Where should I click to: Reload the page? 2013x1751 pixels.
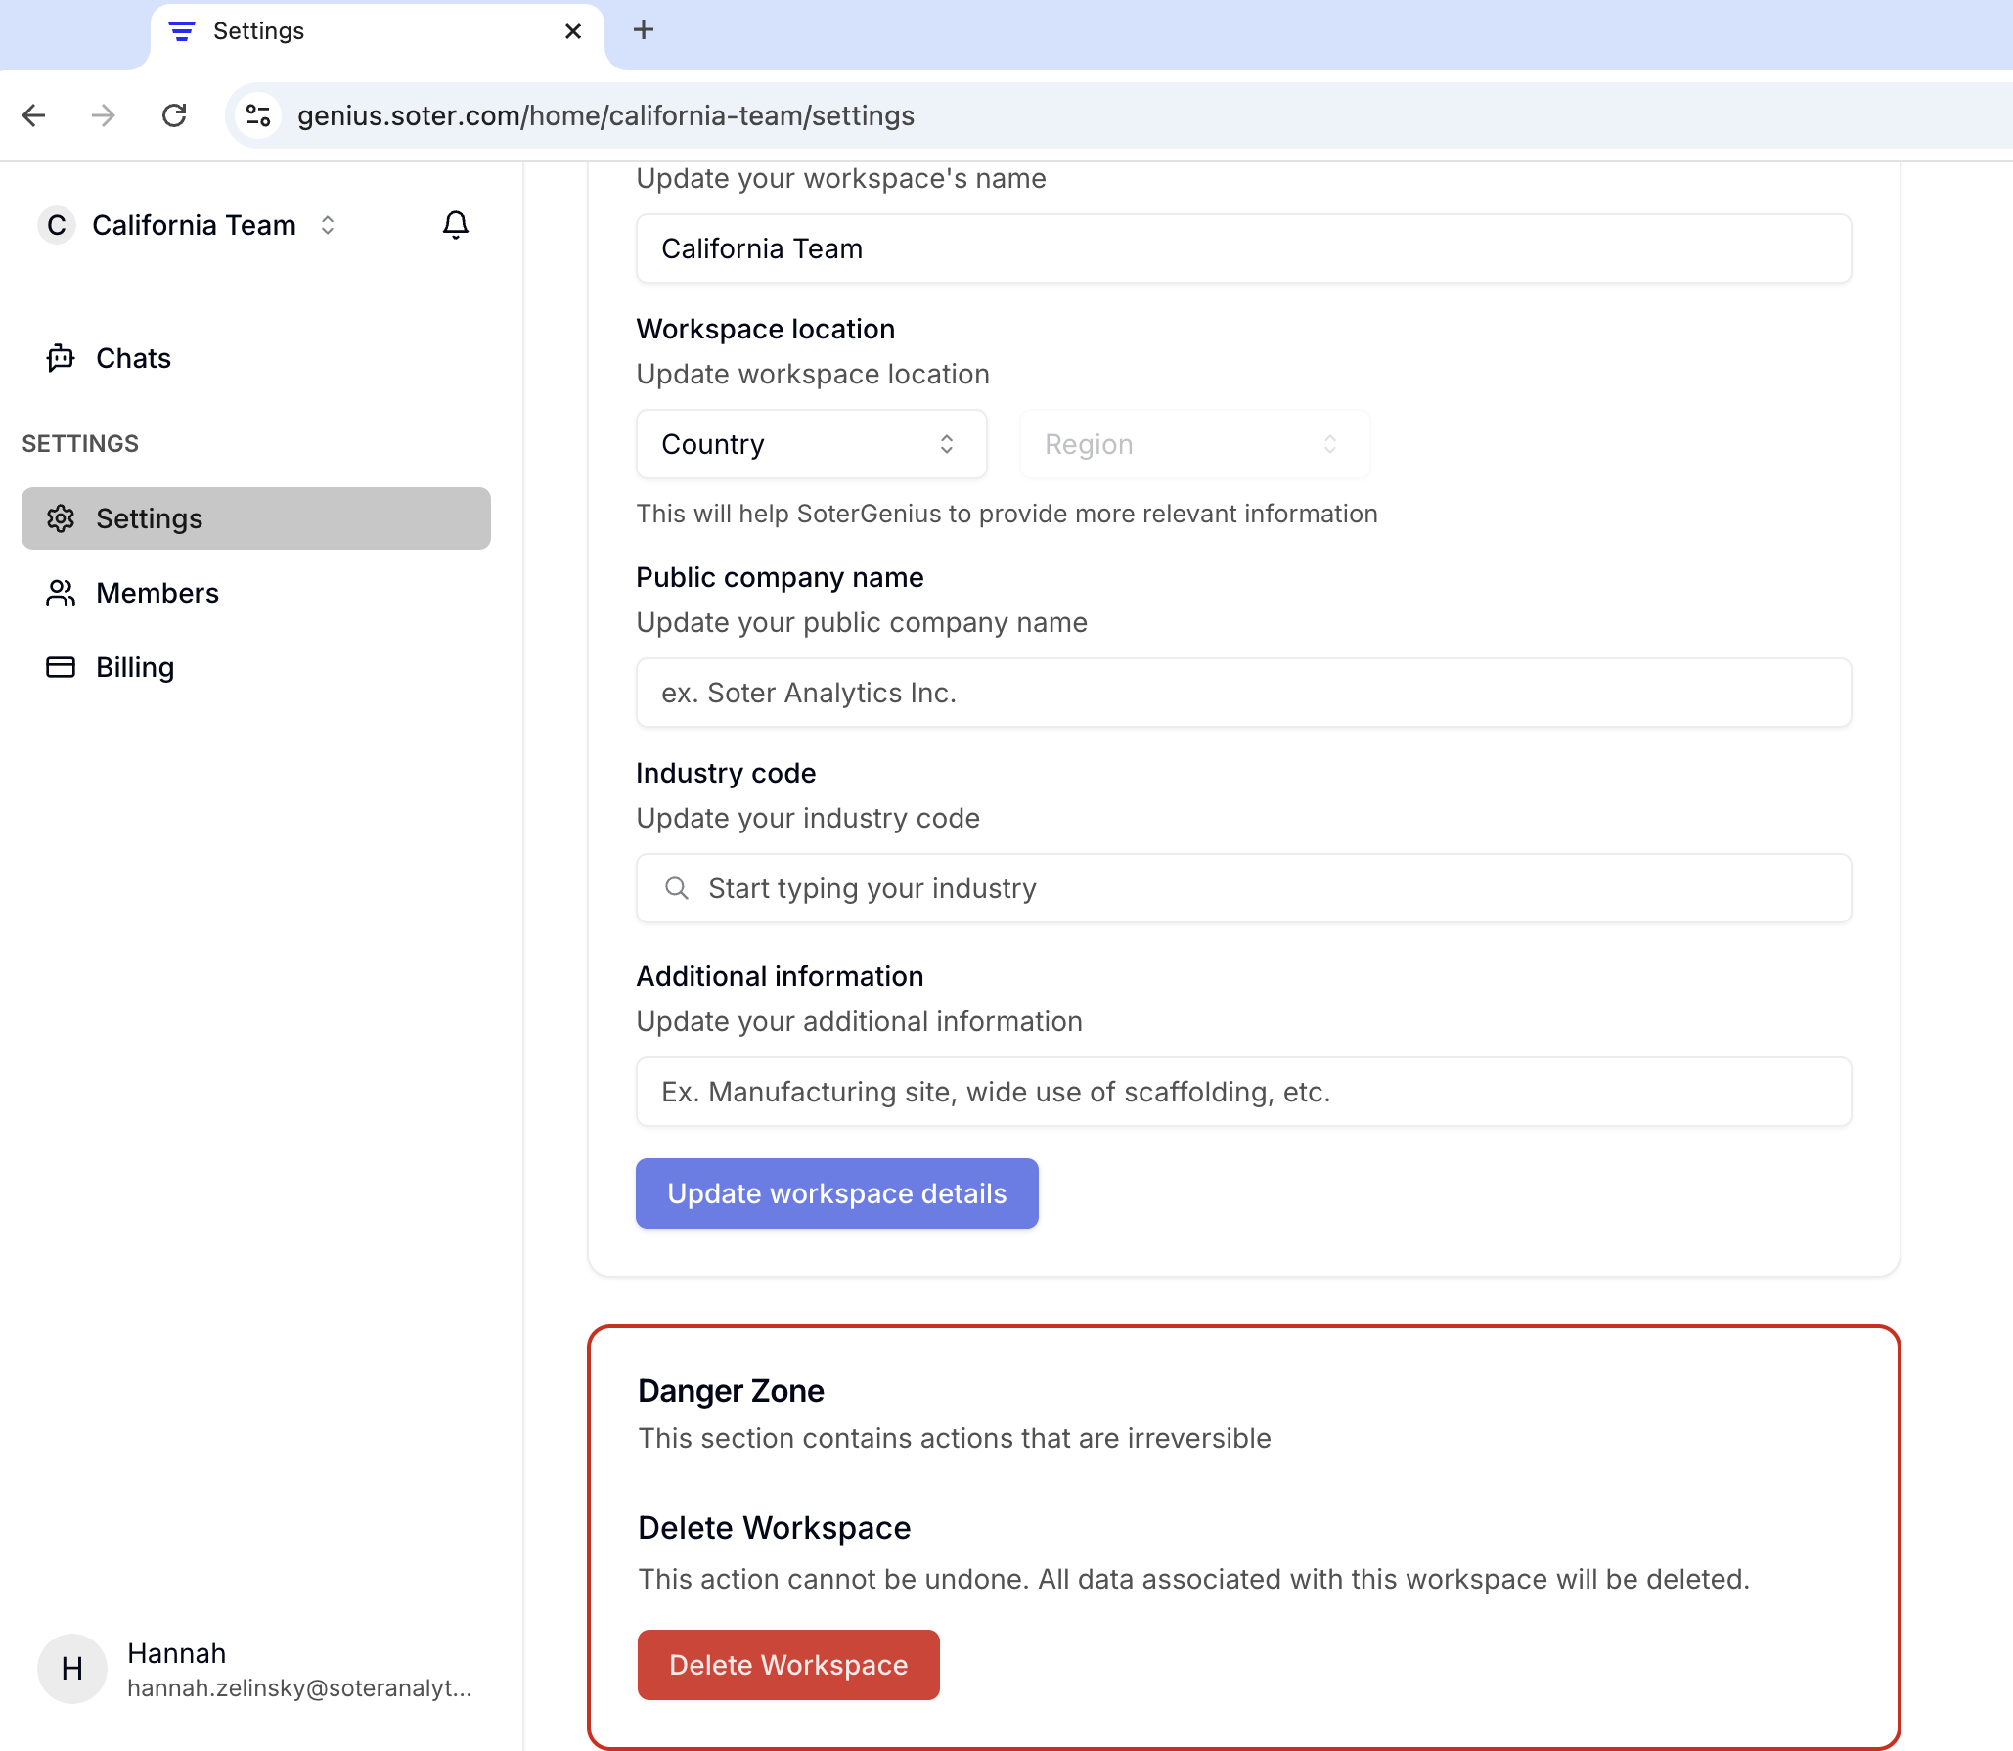click(x=174, y=115)
